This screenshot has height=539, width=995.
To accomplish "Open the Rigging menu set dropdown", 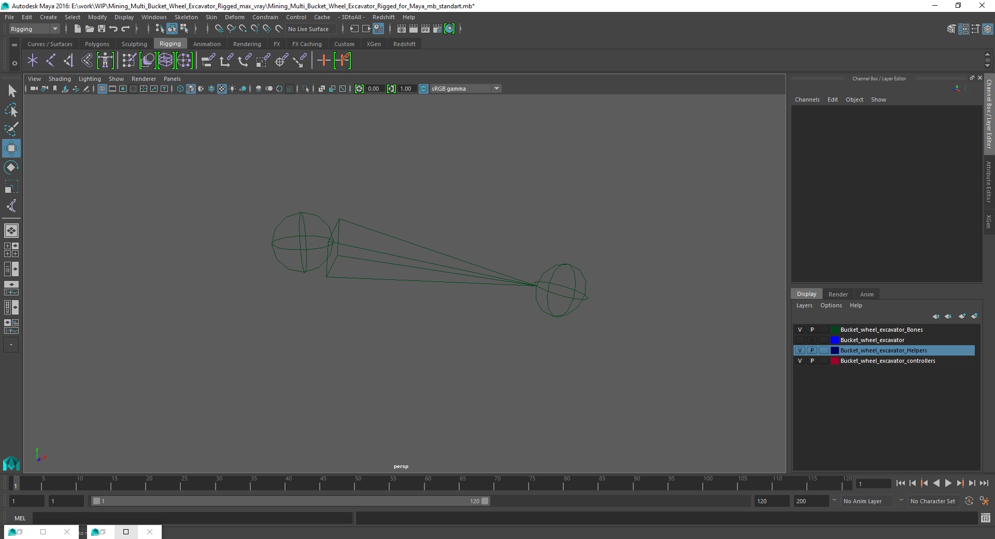I will (34, 29).
